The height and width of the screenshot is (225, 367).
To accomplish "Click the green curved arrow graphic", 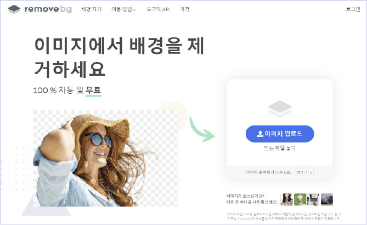I will click(202, 130).
